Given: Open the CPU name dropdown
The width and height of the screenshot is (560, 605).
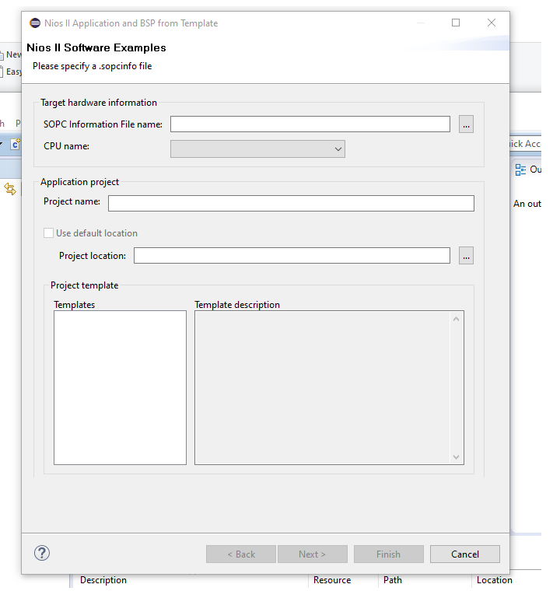Looking at the screenshot, I should (257, 149).
